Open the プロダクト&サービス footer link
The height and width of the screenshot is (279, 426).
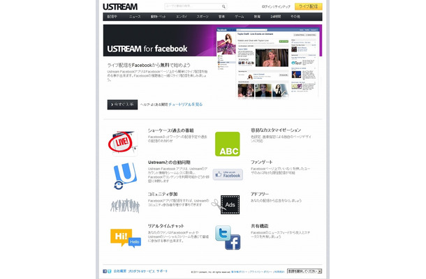pyautogui.click(x=141, y=271)
